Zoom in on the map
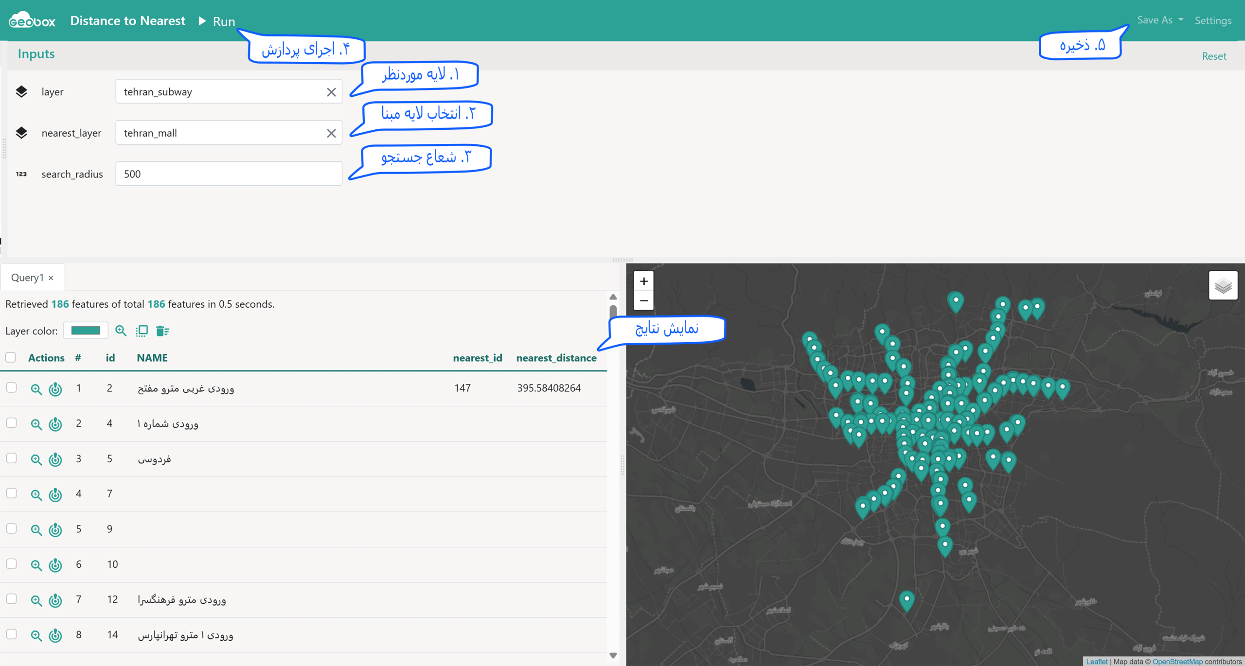 pos(643,281)
